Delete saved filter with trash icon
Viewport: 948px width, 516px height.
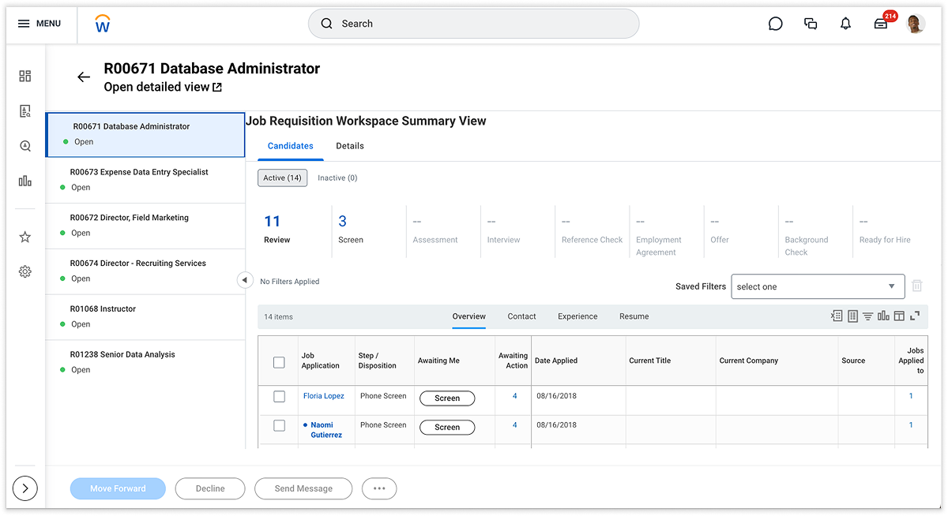(917, 286)
